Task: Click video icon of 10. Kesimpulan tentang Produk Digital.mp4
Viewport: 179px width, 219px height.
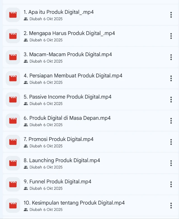Action: click(x=13, y=206)
